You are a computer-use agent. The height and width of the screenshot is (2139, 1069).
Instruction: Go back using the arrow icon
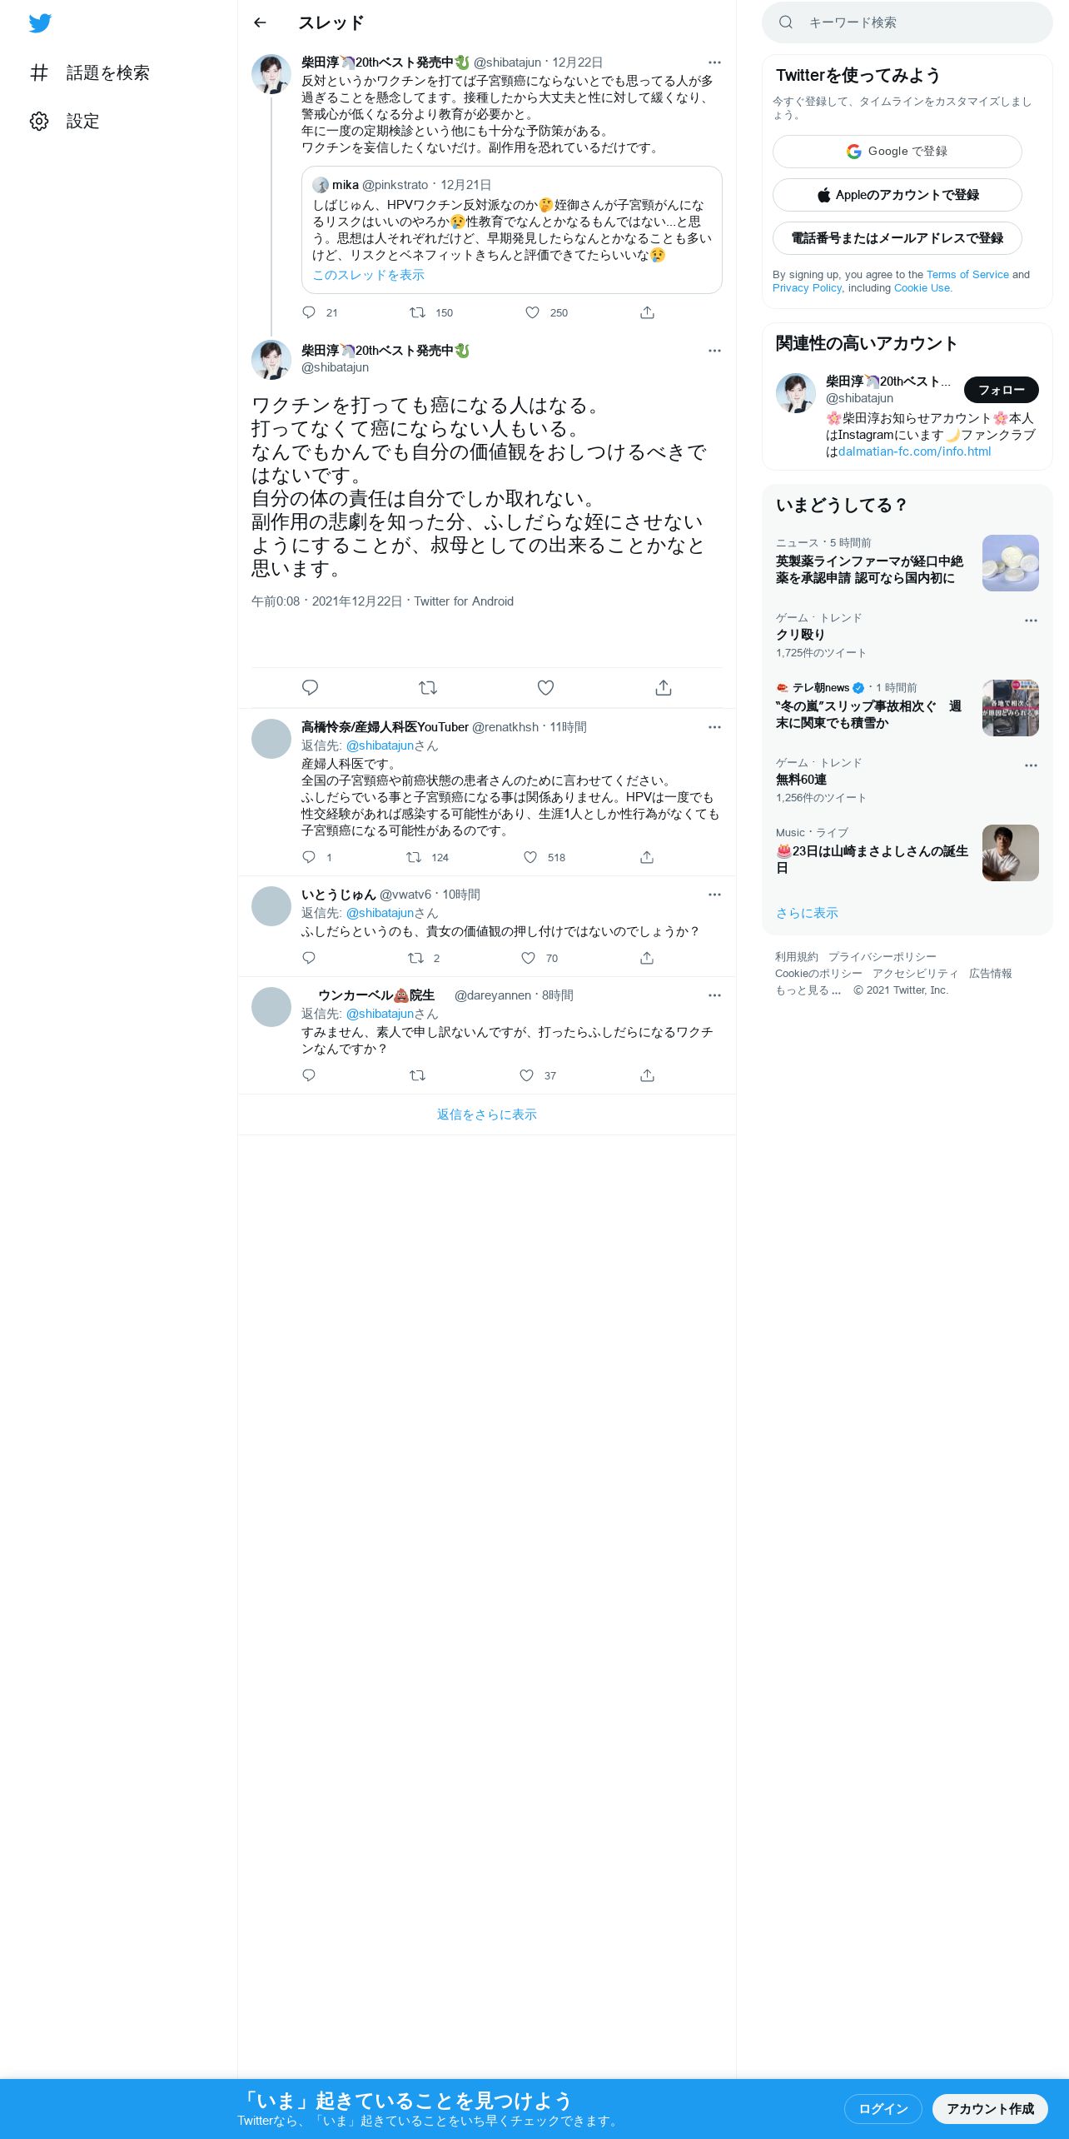tap(260, 22)
